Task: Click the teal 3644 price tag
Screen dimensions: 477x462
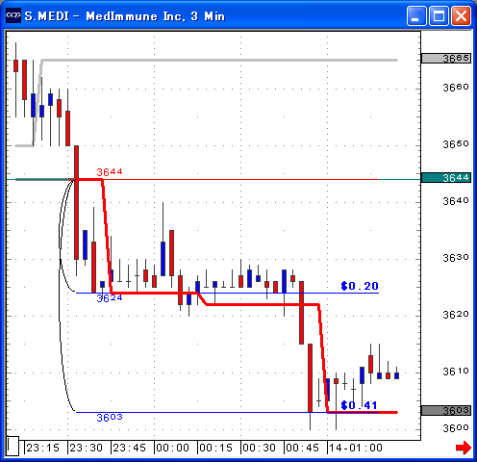Action: (446, 178)
